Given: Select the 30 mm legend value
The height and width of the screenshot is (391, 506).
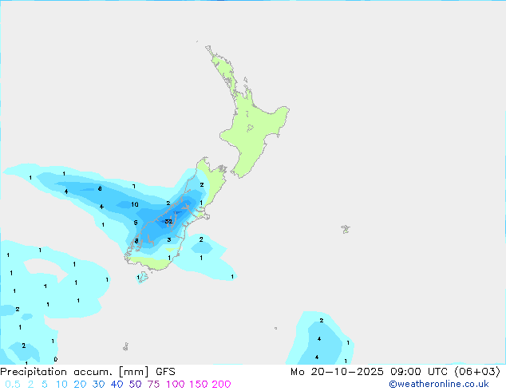Looking at the screenshot, I should [98, 385].
